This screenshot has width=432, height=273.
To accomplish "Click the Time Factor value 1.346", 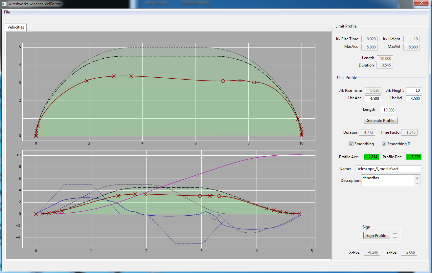I will point(409,132).
